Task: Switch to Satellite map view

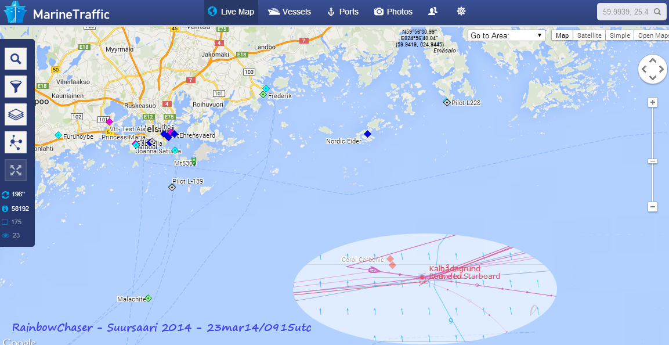Action: [x=589, y=35]
